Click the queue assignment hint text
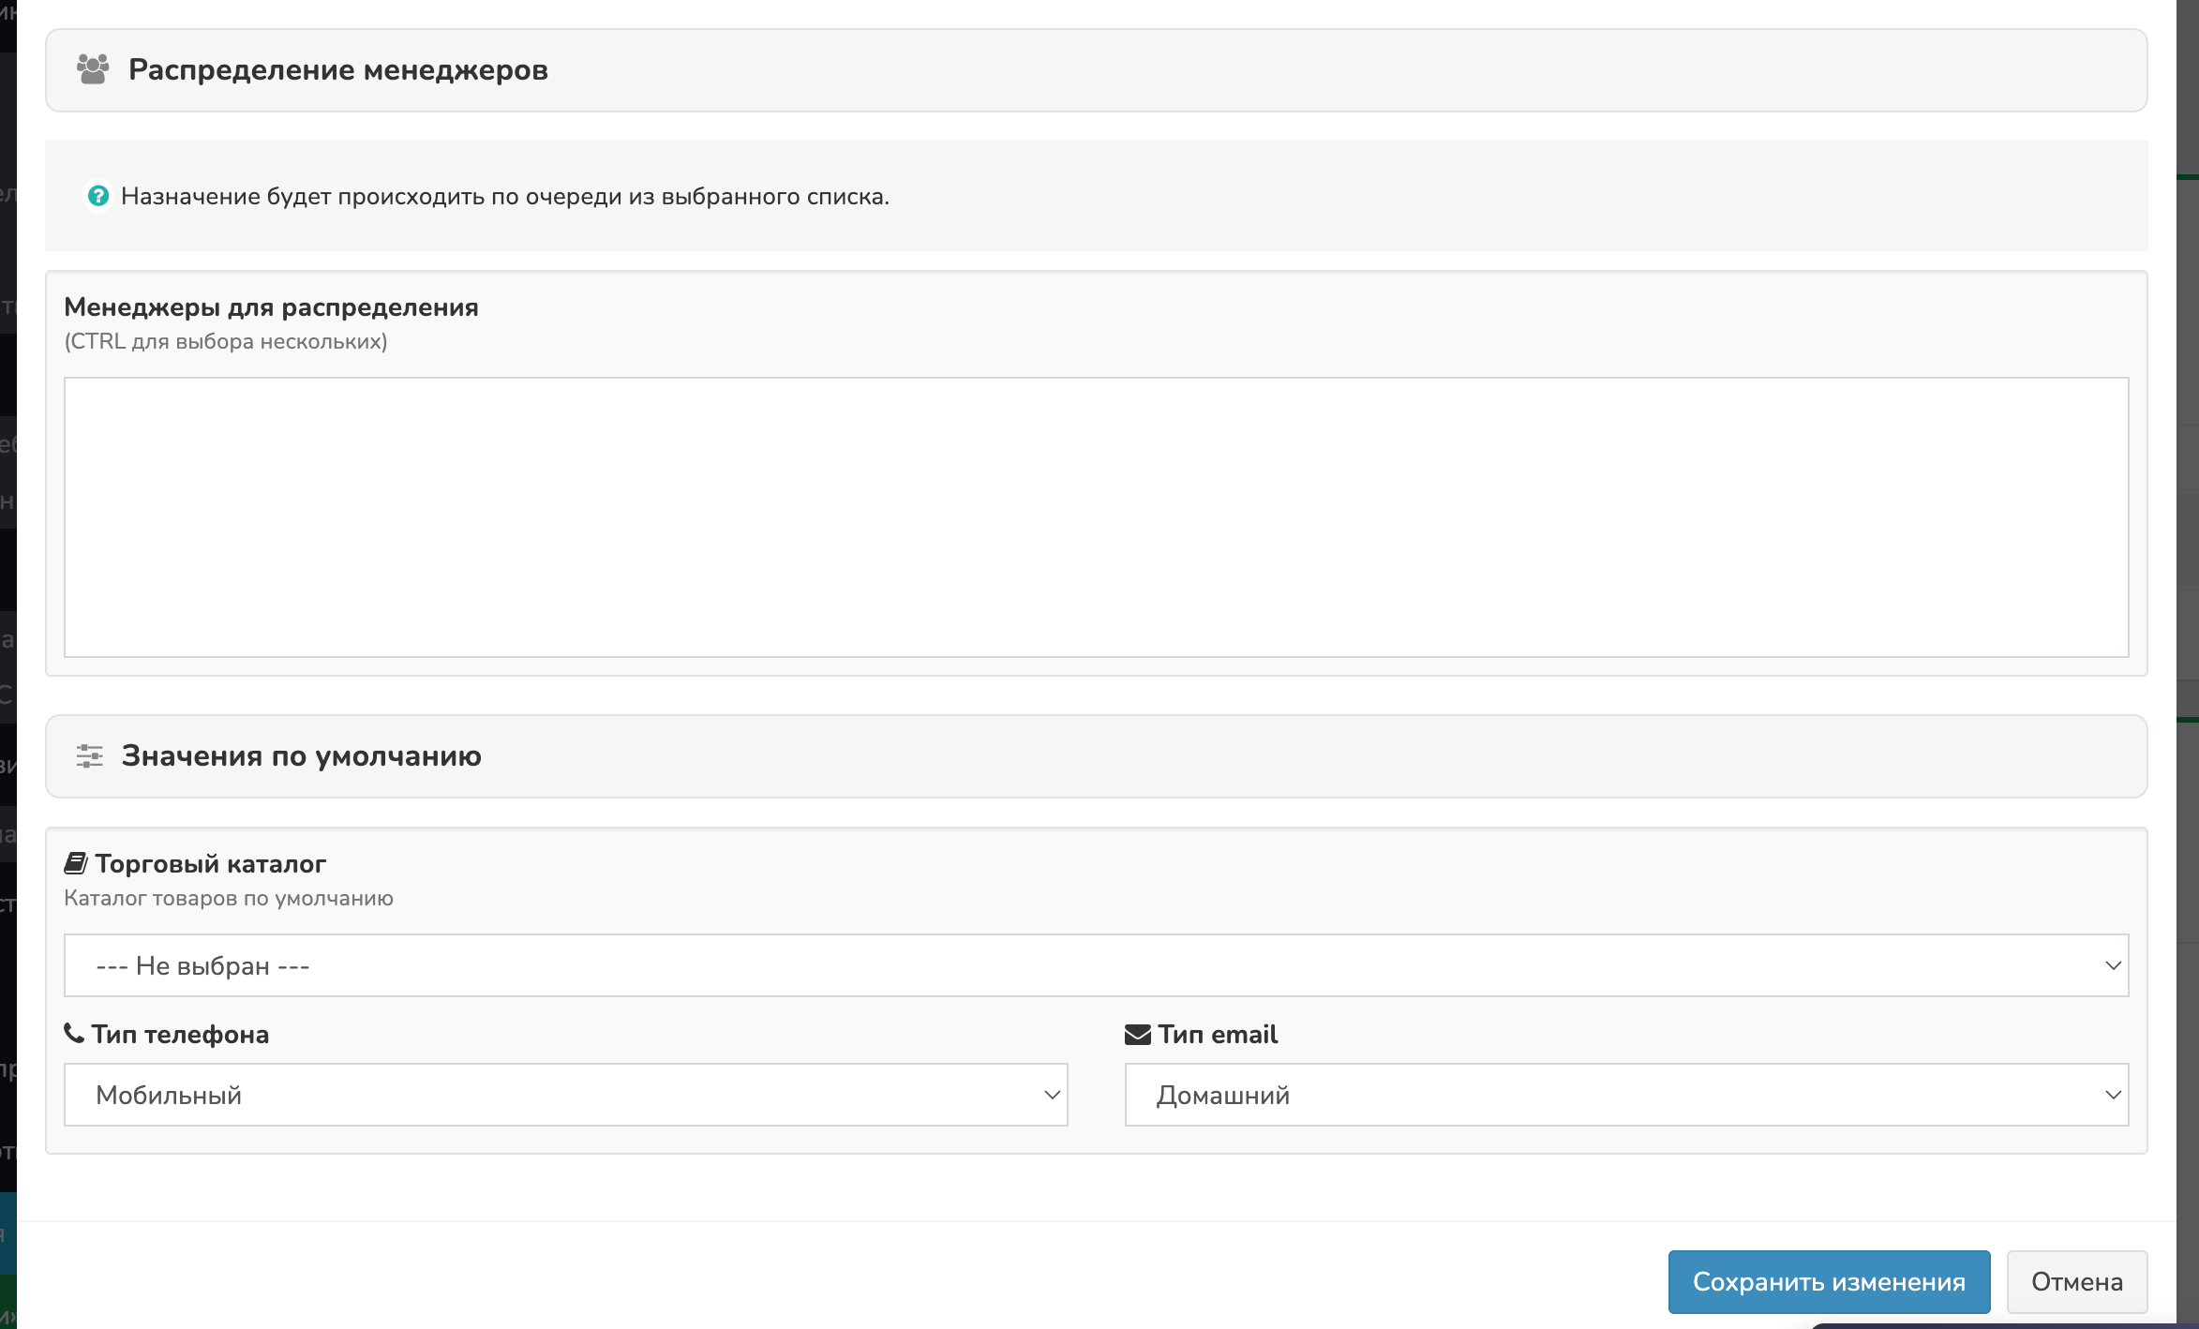2199x1329 pixels. tap(504, 196)
